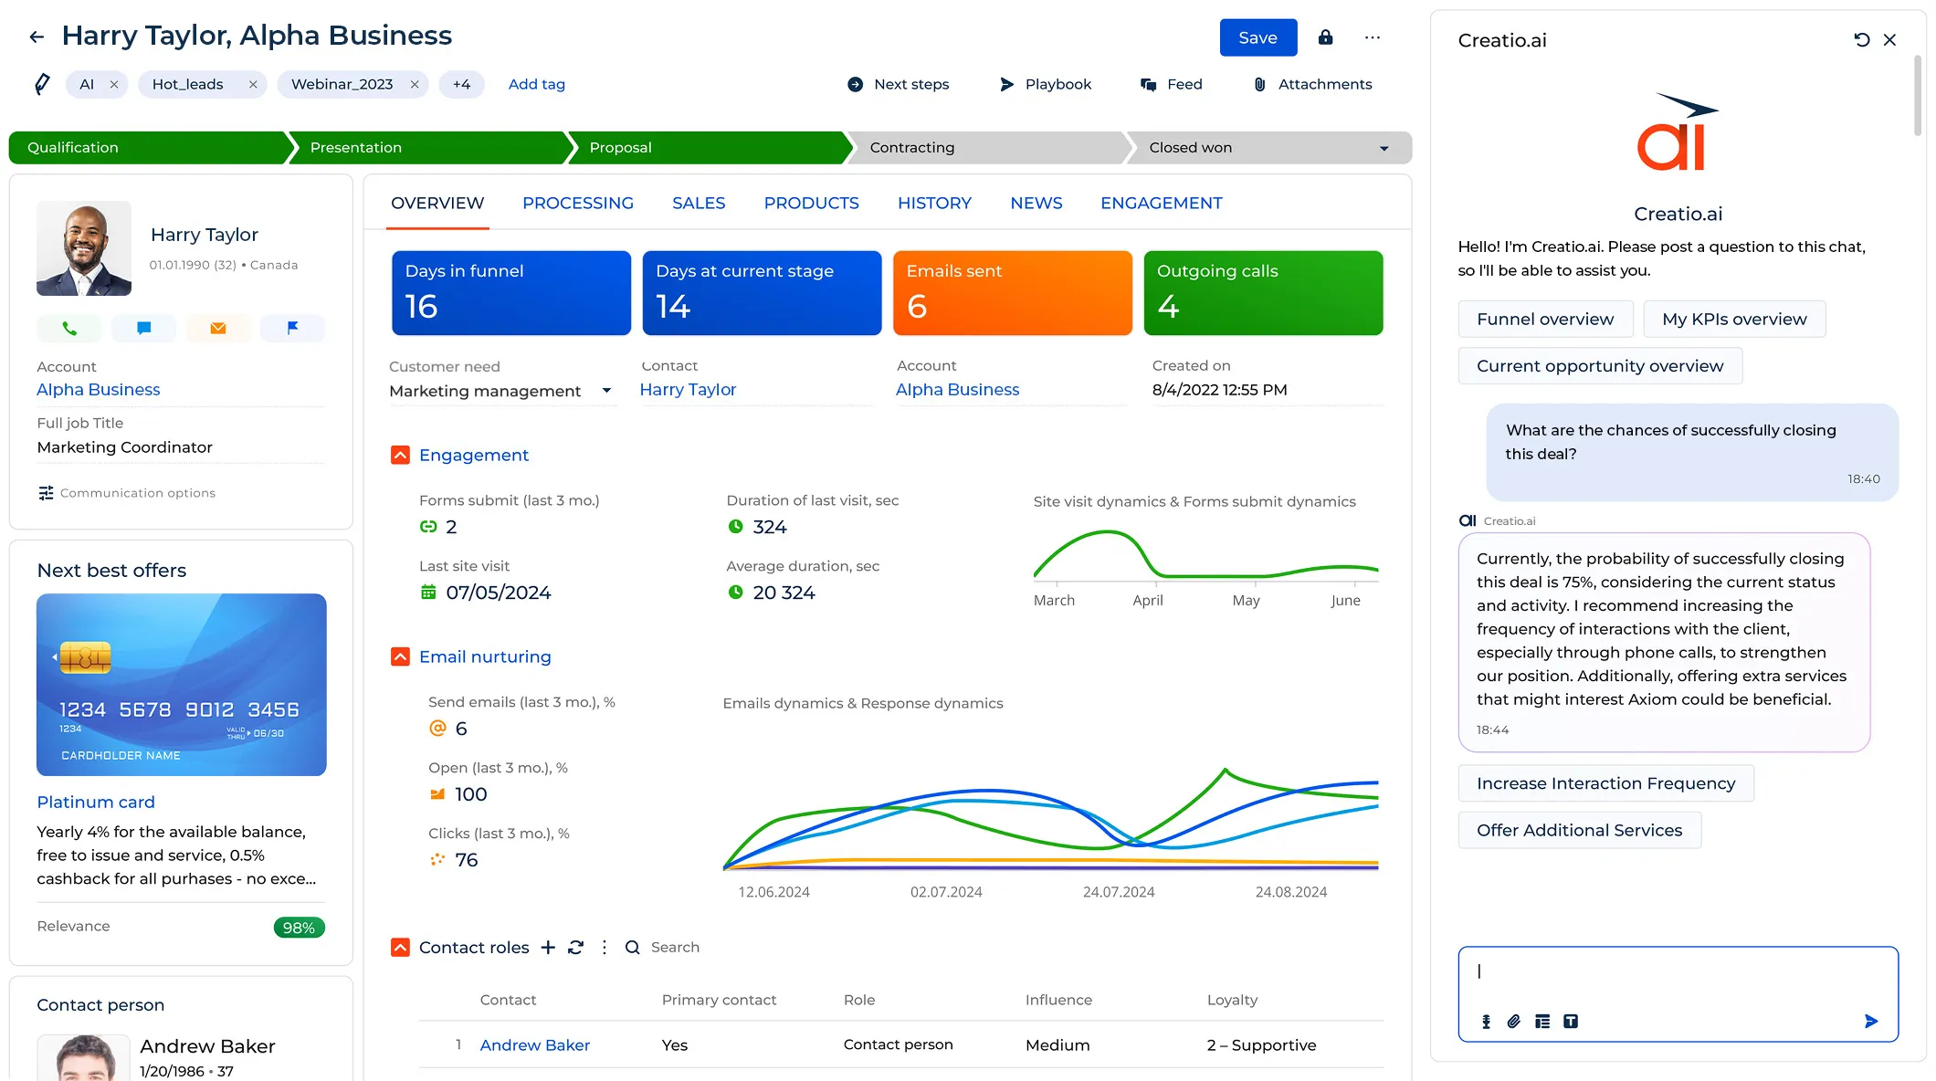
Task: Send the chat message with the arrow icon
Action: [x=1870, y=1022]
